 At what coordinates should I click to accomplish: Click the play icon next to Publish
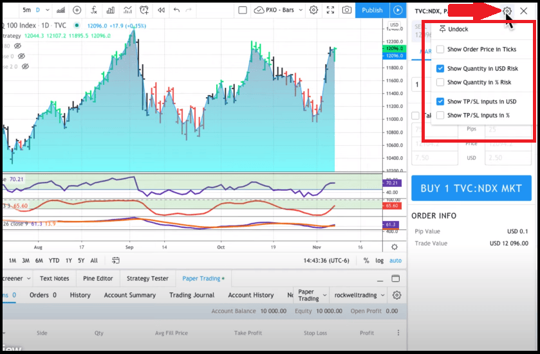(398, 10)
